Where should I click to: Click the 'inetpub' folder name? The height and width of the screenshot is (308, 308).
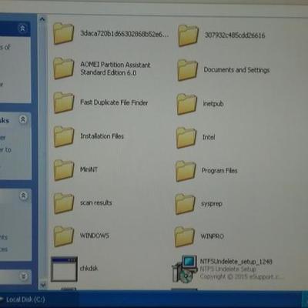[x=213, y=104]
